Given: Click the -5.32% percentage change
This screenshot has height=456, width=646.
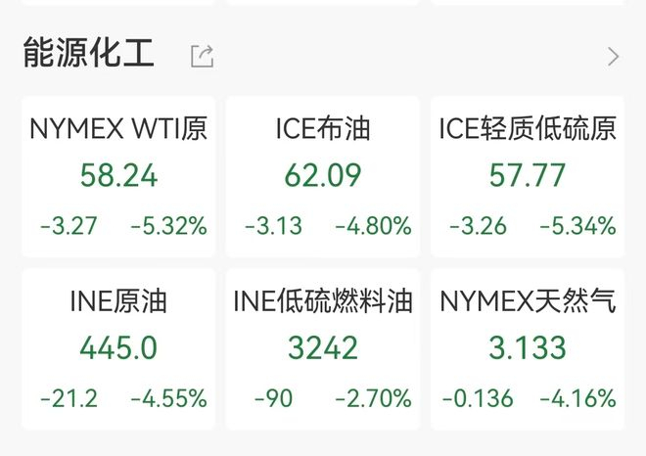Looking at the screenshot, I should [x=168, y=226].
